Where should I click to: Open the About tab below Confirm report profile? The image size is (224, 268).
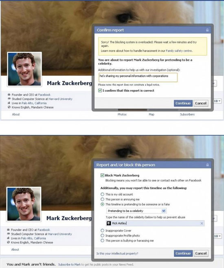16,114
